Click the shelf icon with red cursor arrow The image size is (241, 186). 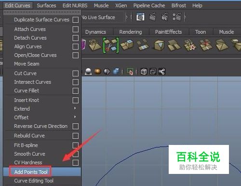coord(189,45)
